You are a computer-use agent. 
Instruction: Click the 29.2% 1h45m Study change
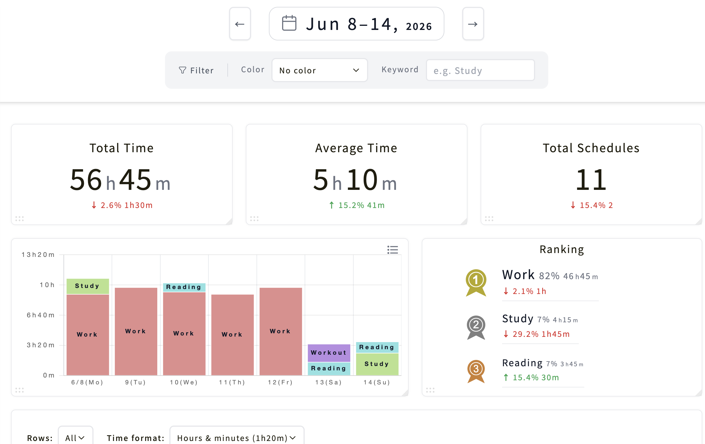536,334
